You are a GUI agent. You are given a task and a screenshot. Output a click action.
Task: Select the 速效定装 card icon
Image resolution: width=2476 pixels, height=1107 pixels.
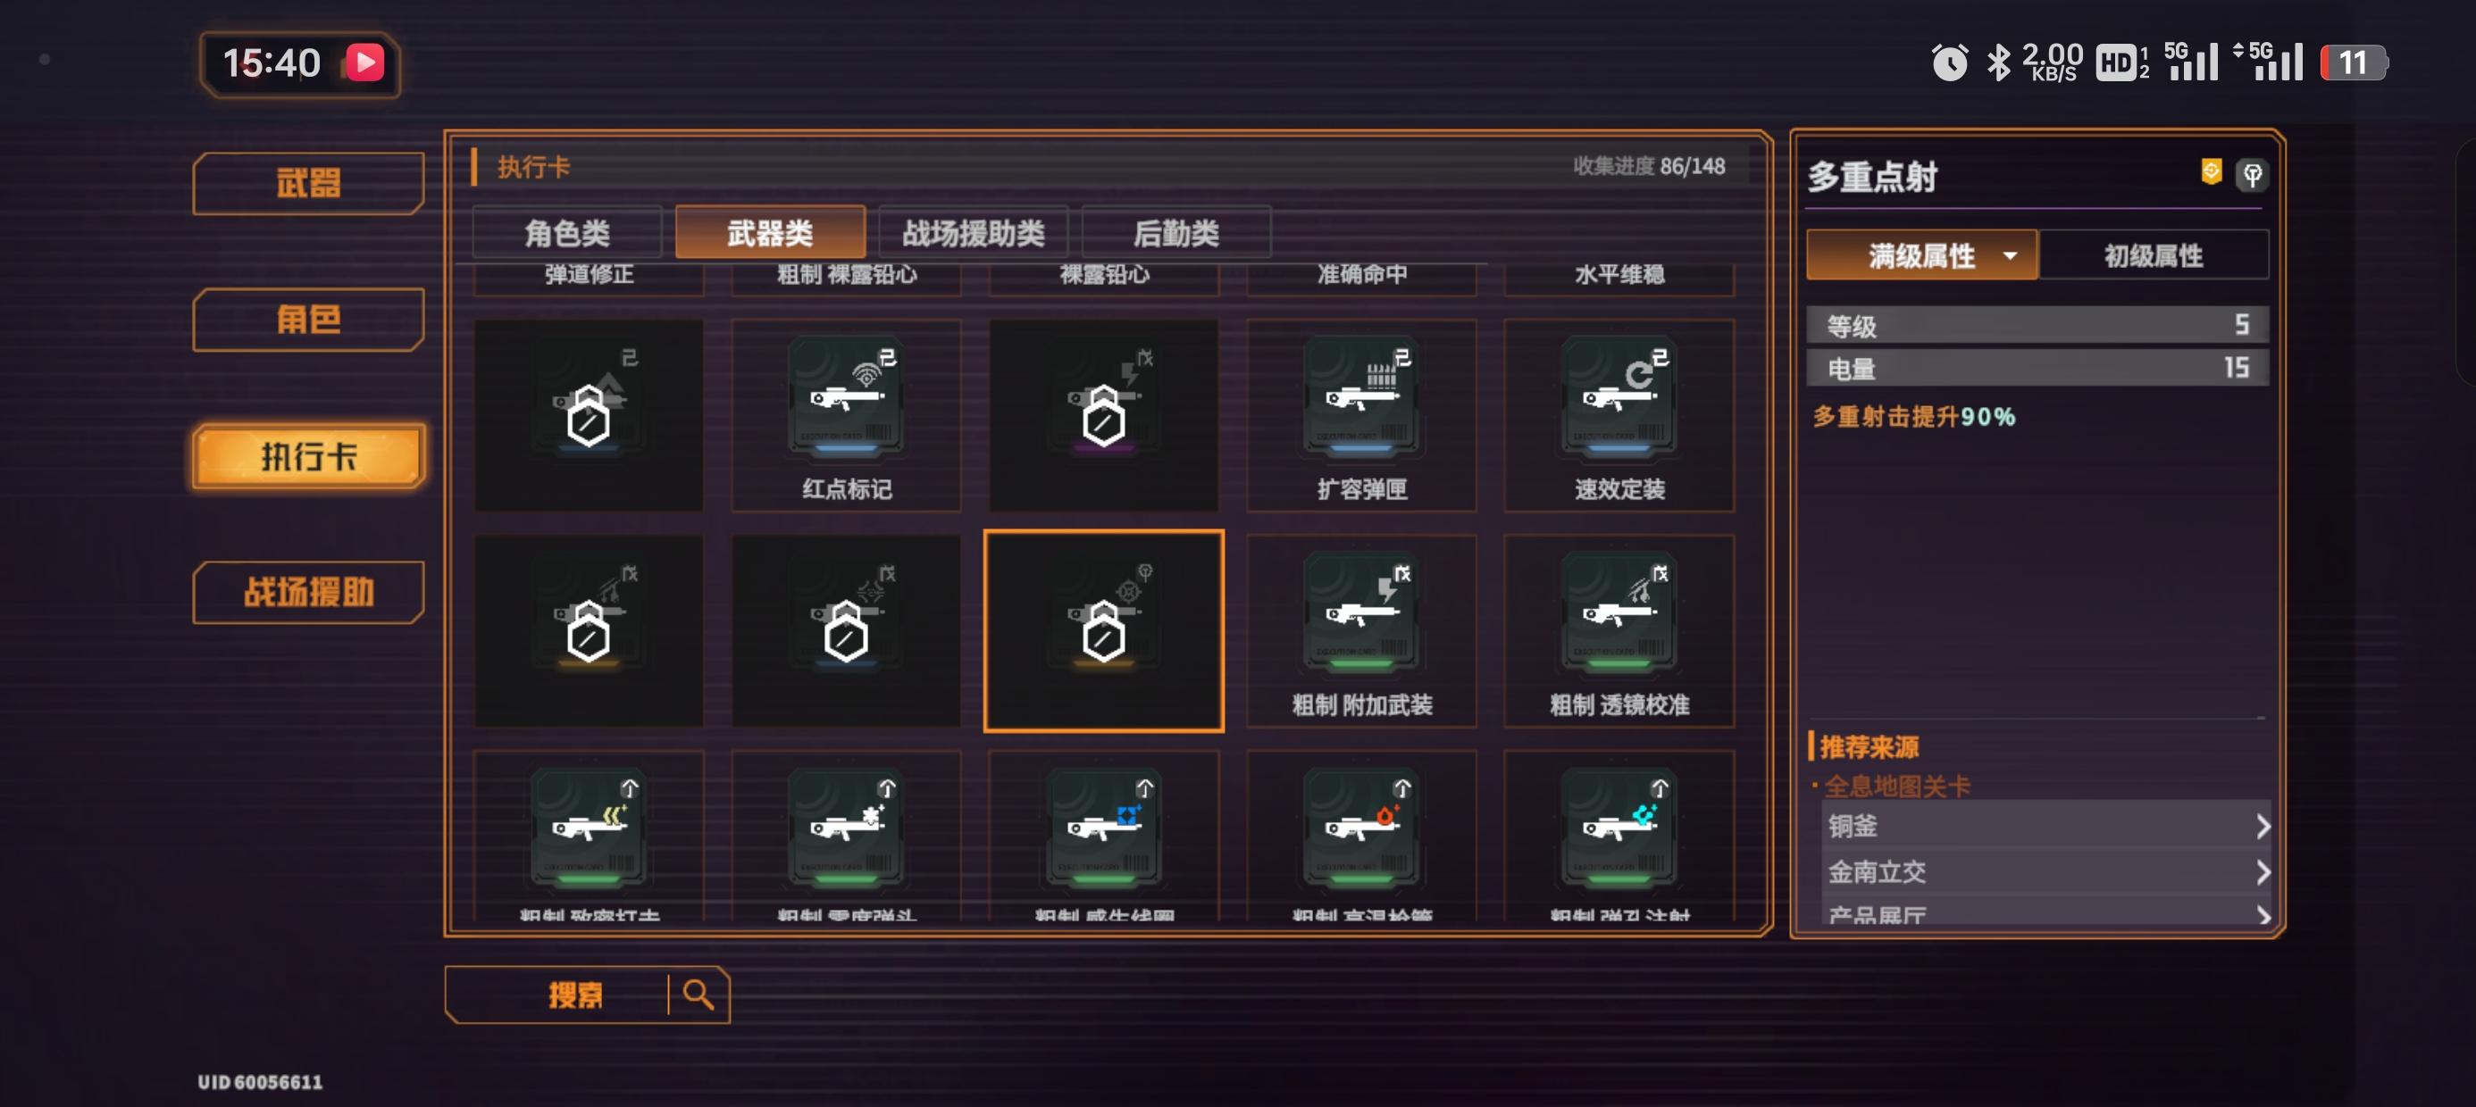point(1619,397)
